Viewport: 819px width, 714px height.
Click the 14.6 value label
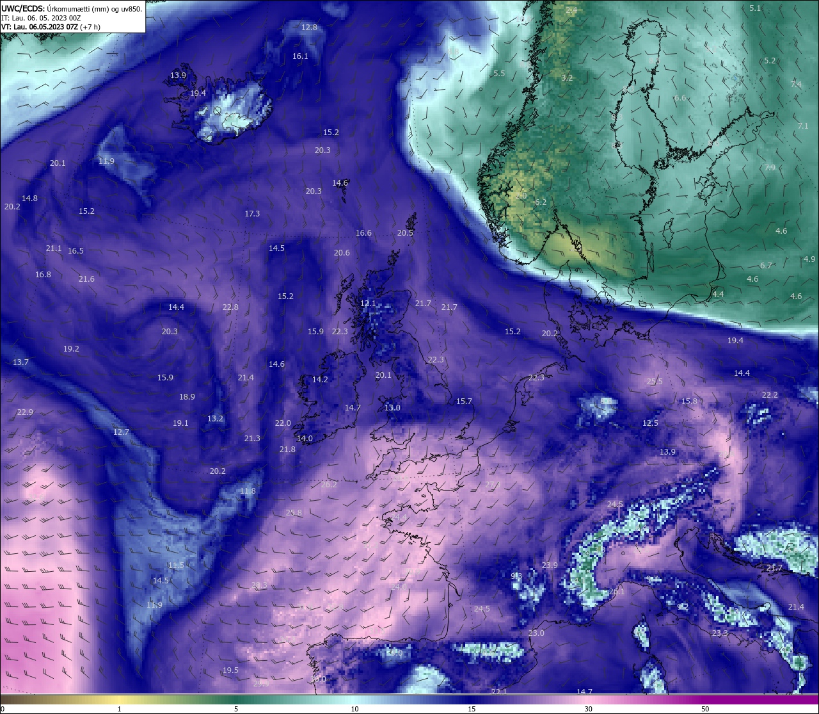(x=340, y=183)
